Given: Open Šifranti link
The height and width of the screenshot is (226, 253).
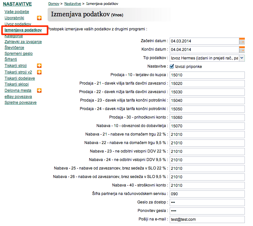Looking at the screenshot, I should coord(11,59).
